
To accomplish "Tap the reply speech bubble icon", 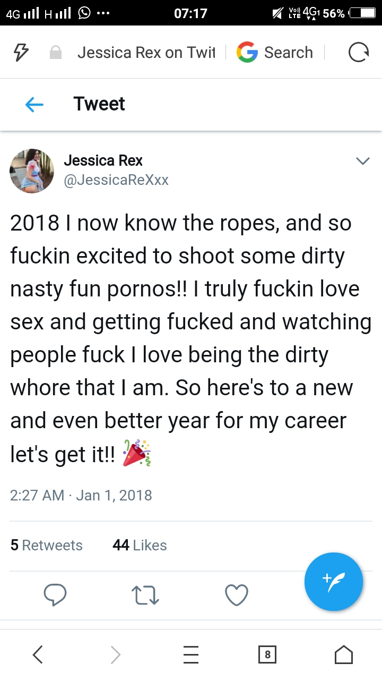I will [55, 595].
